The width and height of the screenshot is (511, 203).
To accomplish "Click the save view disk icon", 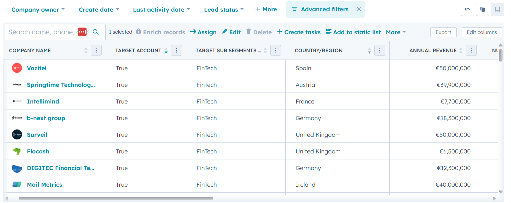I will click(x=497, y=9).
